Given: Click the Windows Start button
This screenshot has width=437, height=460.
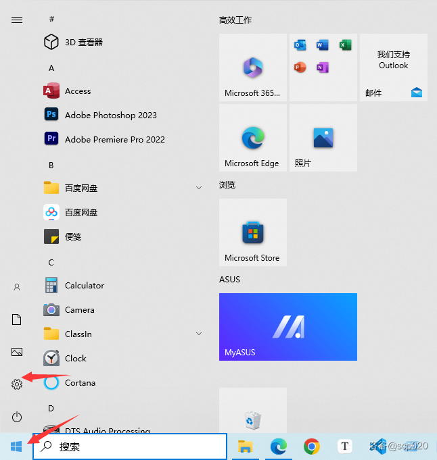Looking at the screenshot, I should tap(16, 446).
